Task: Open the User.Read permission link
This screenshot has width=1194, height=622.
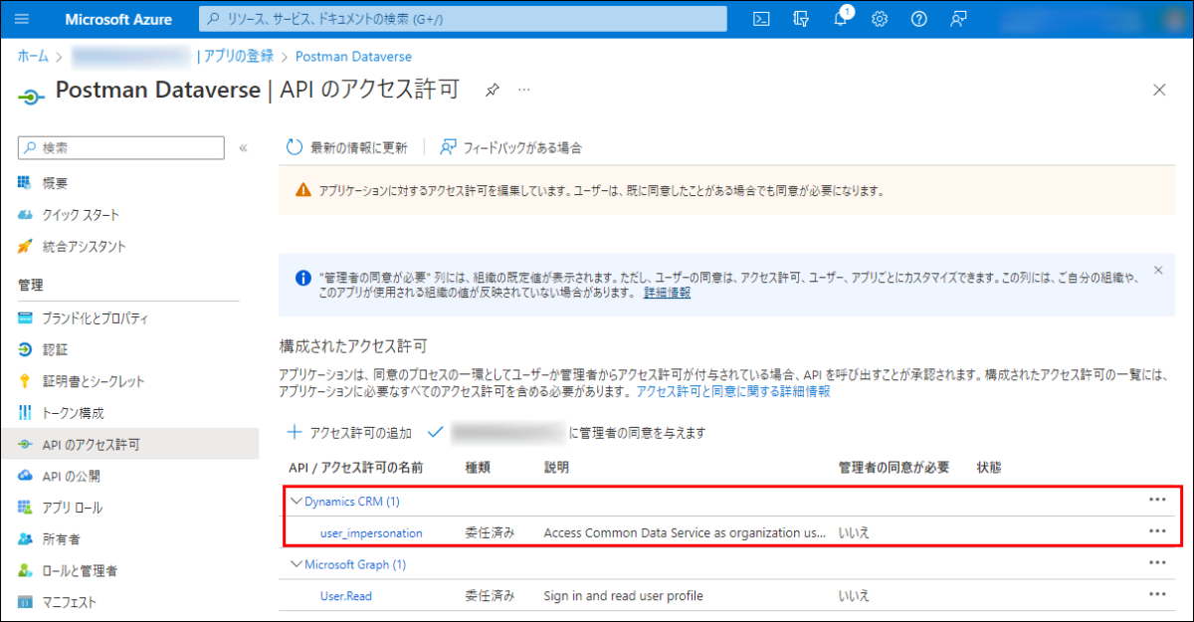Action: [x=346, y=596]
